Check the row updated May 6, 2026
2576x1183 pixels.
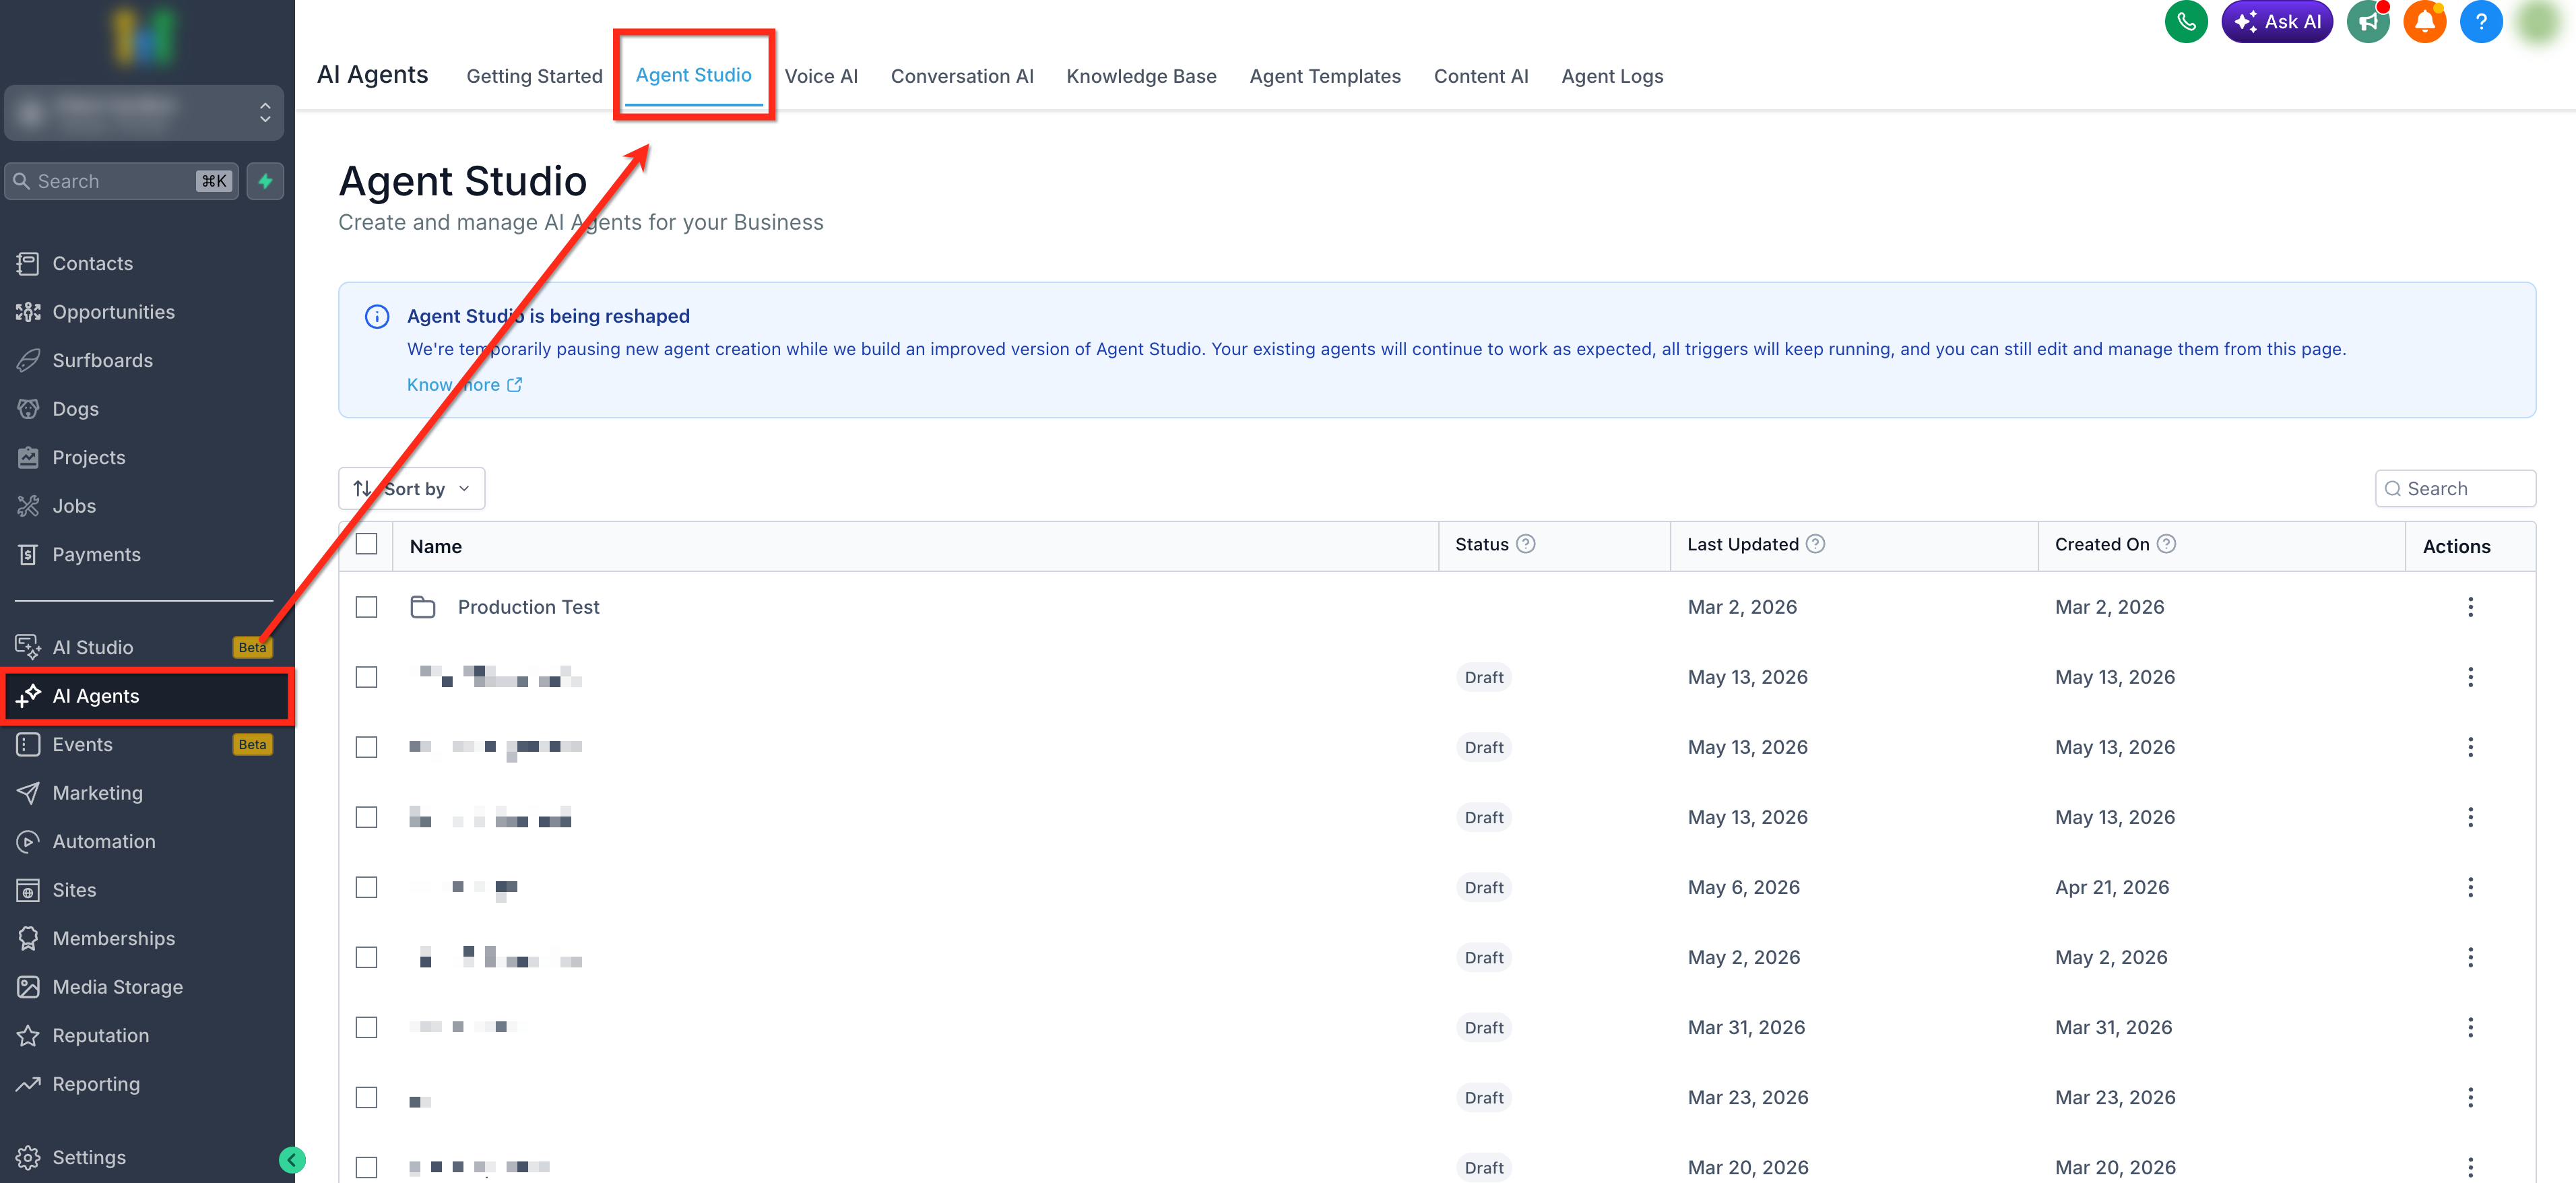point(367,888)
